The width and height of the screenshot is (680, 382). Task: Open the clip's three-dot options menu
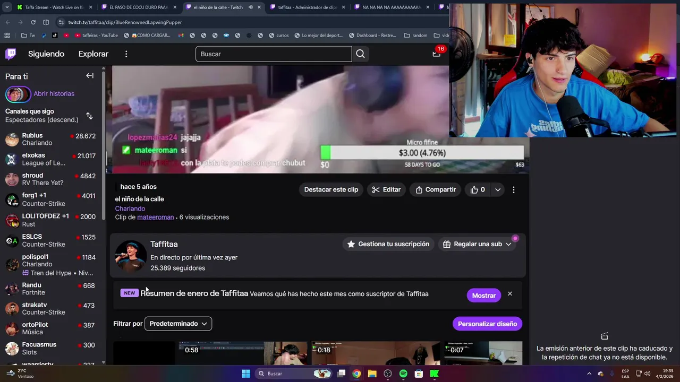pyautogui.click(x=513, y=189)
